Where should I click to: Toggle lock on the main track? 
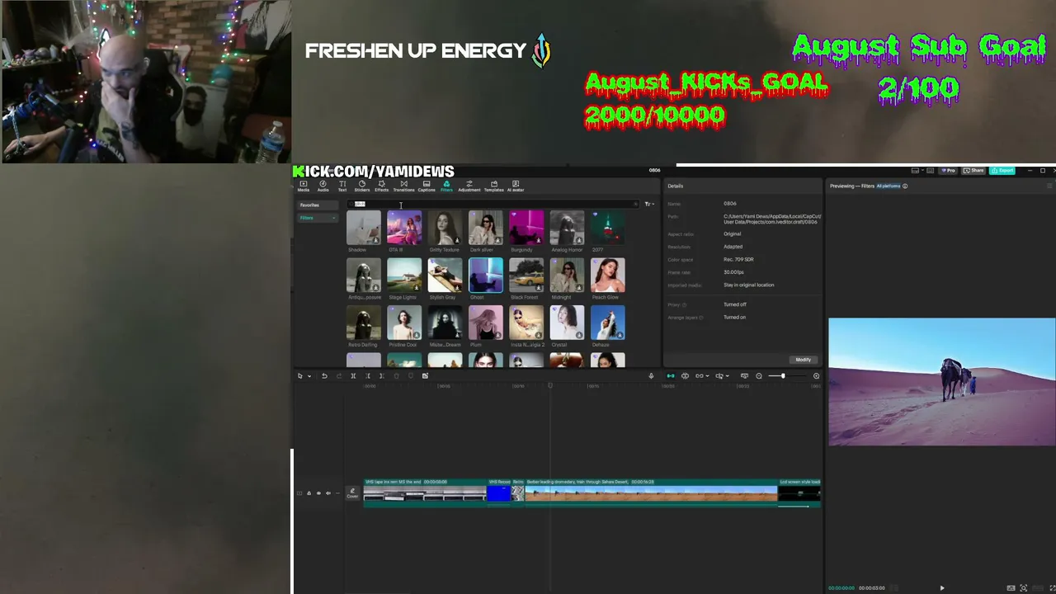click(309, 493)
